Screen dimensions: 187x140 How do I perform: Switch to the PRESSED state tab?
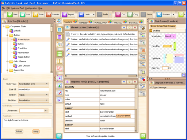(x=120, y=22)
